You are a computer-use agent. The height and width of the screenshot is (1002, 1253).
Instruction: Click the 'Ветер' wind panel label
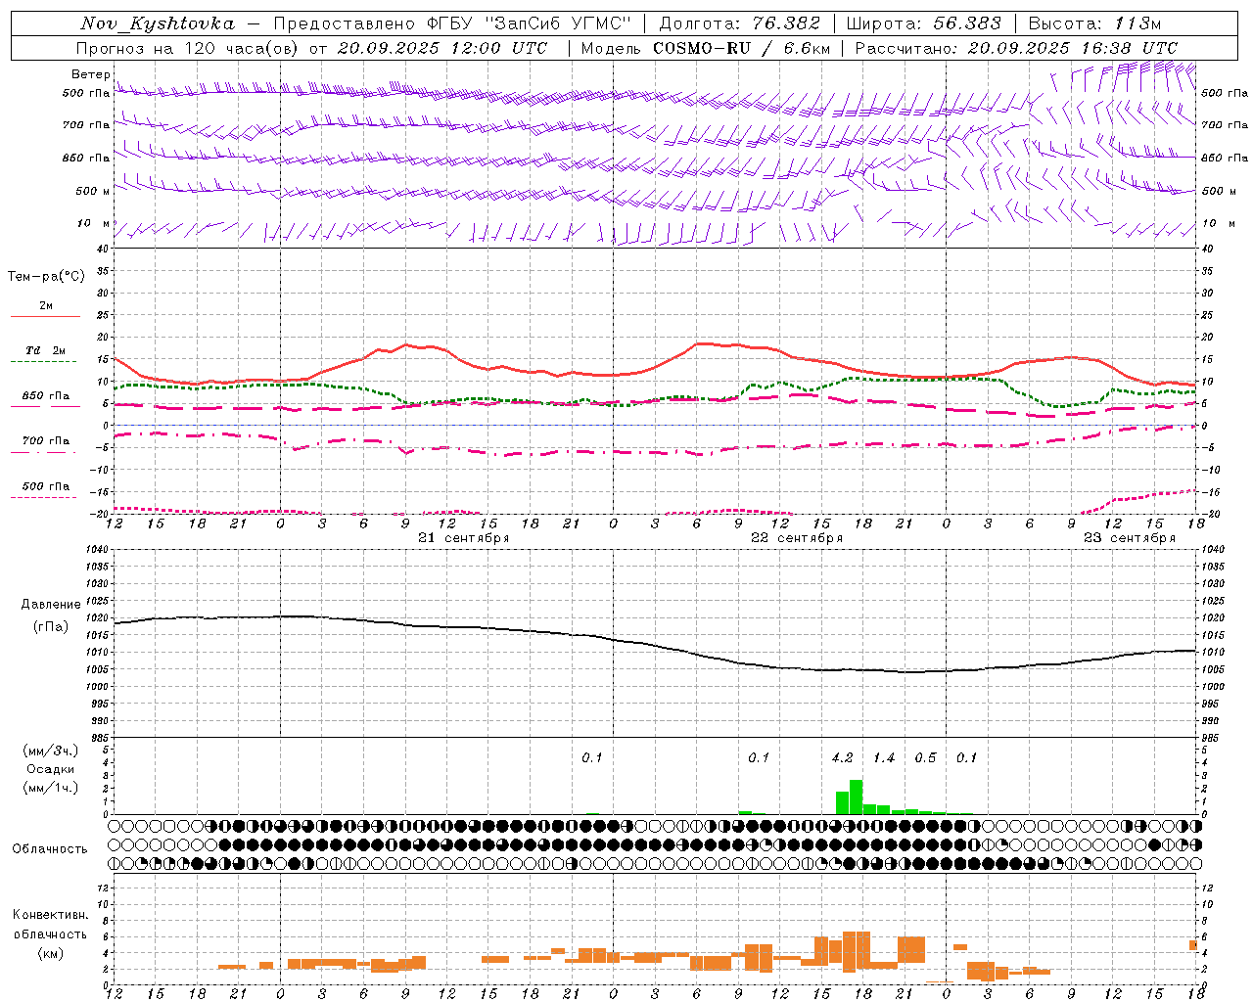point(90,74)
